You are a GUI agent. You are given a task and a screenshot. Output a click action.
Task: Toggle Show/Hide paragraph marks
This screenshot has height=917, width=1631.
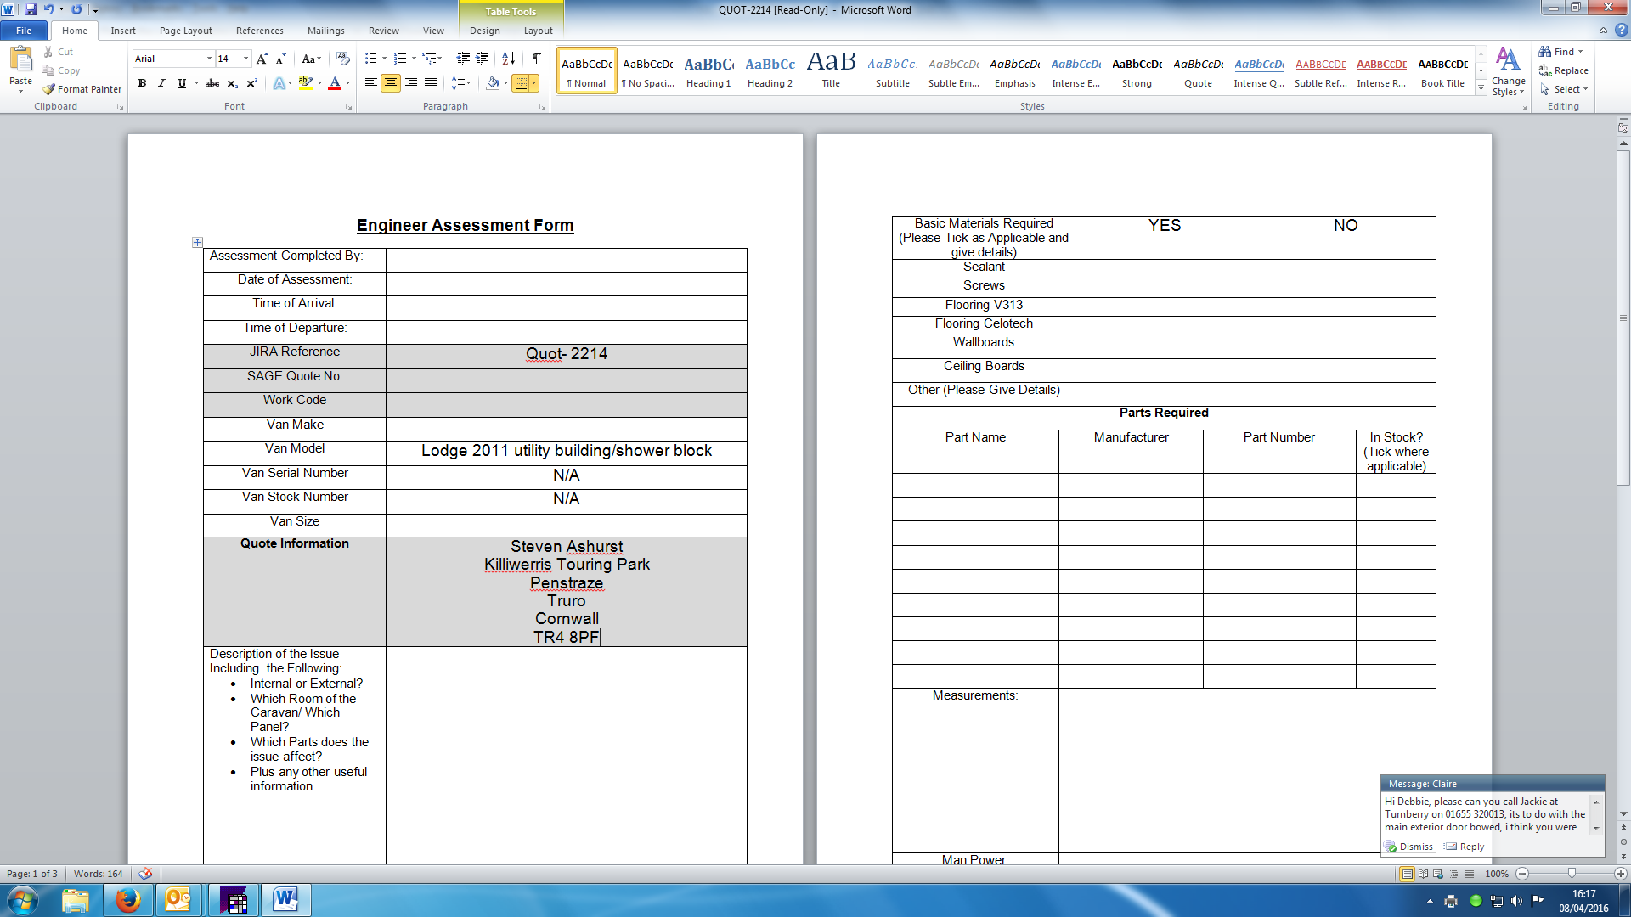(536, 59)
